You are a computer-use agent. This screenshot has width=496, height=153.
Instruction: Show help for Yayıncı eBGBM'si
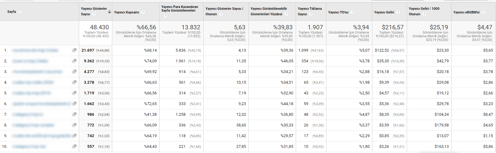point(484,12)
